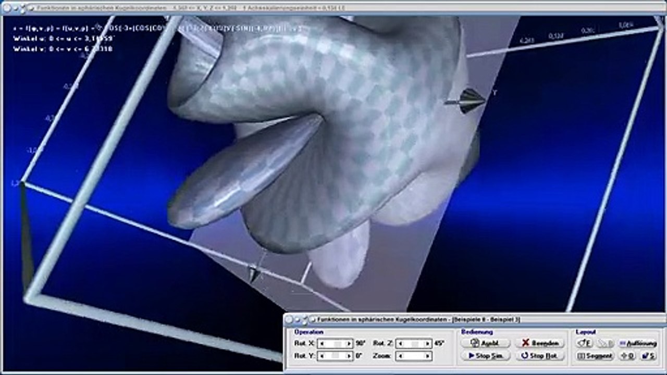The height and width of the screenshot is (375, 667).
Task: Decrease Rot. Y with its left arrow
Action: pyautogui.click(x=321, y=356)
